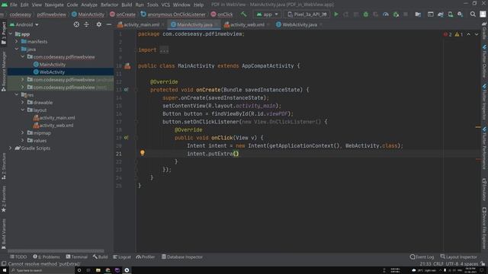Viewport: 488px width, 274px height.
Task: Click the Collapse All icon in Project panel
Action: (x=86, y=24)
